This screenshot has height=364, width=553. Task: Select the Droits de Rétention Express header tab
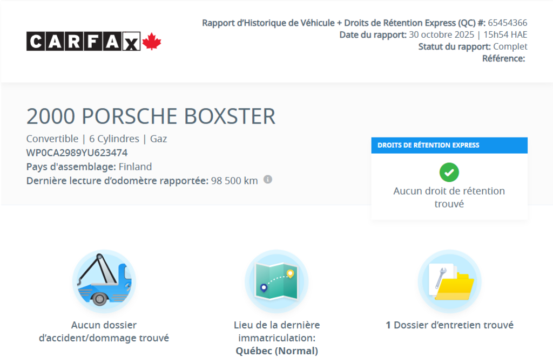tap(449, 145)
